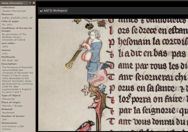This screenshot has width=188, height=132.
Task: Select the source value 'oulis'
Action: click(x=5, y=54)
